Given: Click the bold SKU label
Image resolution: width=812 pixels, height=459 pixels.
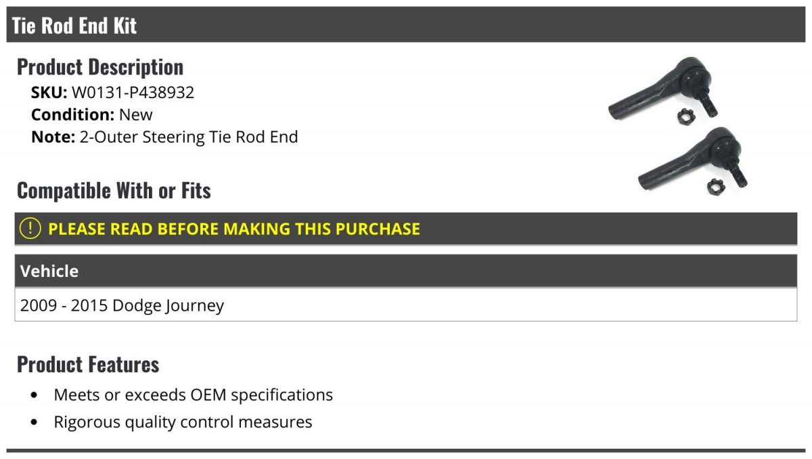Looking at the screenshot, I should [49, 92].
